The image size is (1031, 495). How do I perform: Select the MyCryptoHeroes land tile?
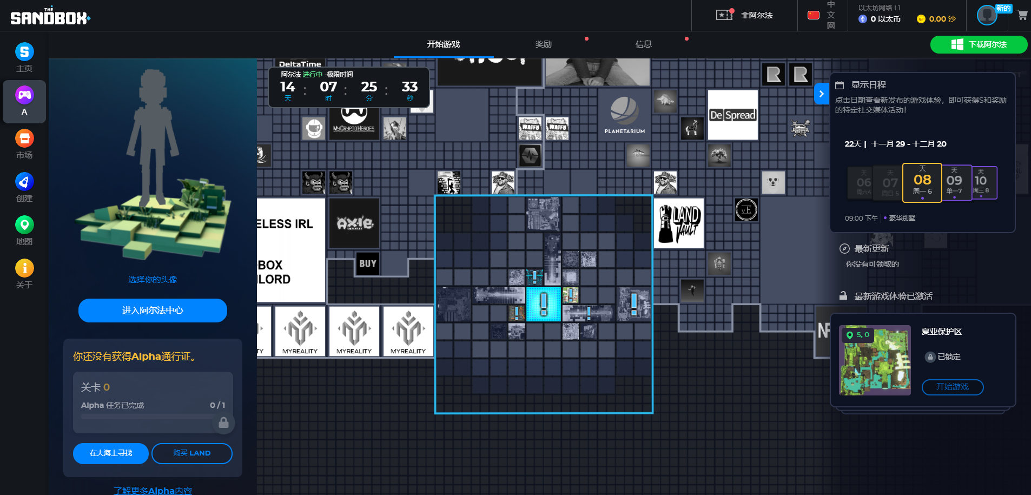(x=354, y=122)
